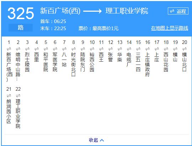Click the transfer icon above 和平医院
Screen dimensions: 192x146
pyautogui.click(x=46, y=49)
